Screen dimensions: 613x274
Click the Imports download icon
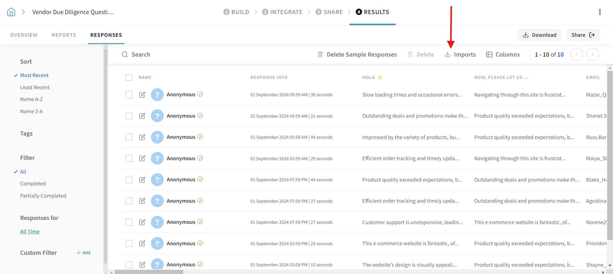pos(448,55)
